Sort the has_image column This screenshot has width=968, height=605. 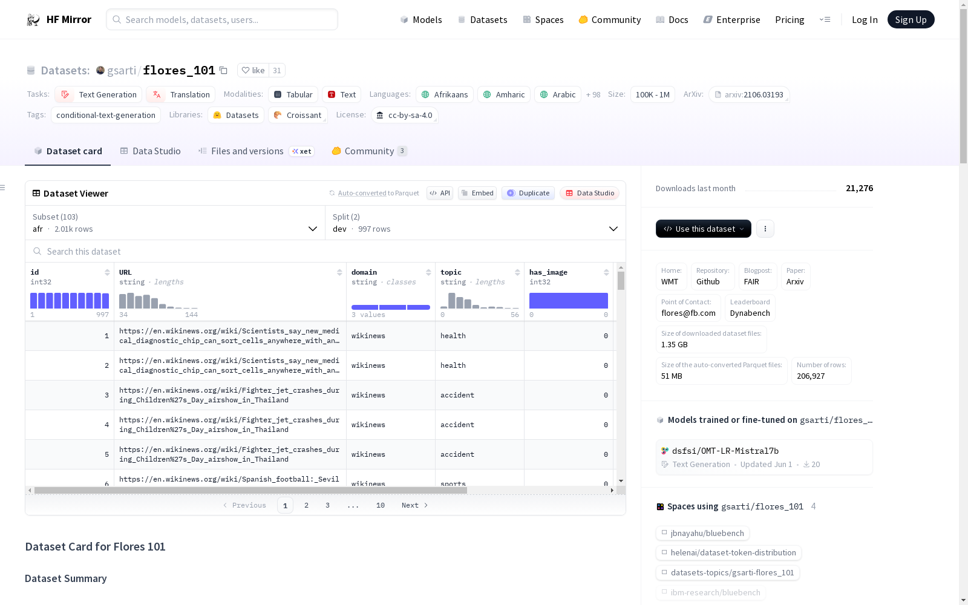click(x=606, y=273)
